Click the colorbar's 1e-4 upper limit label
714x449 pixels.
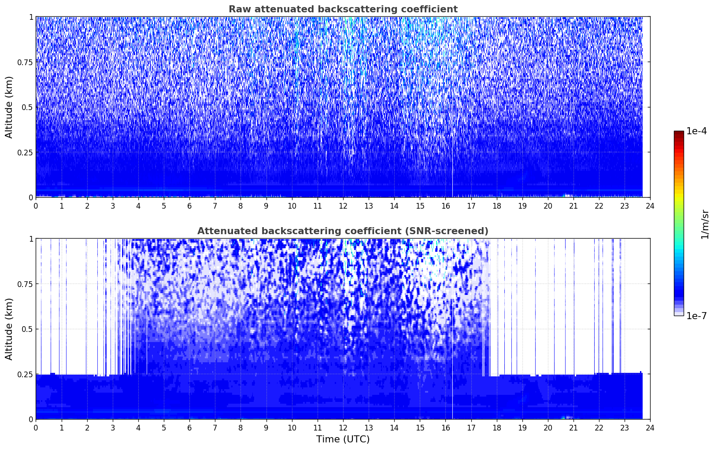(x=696, y=131)
